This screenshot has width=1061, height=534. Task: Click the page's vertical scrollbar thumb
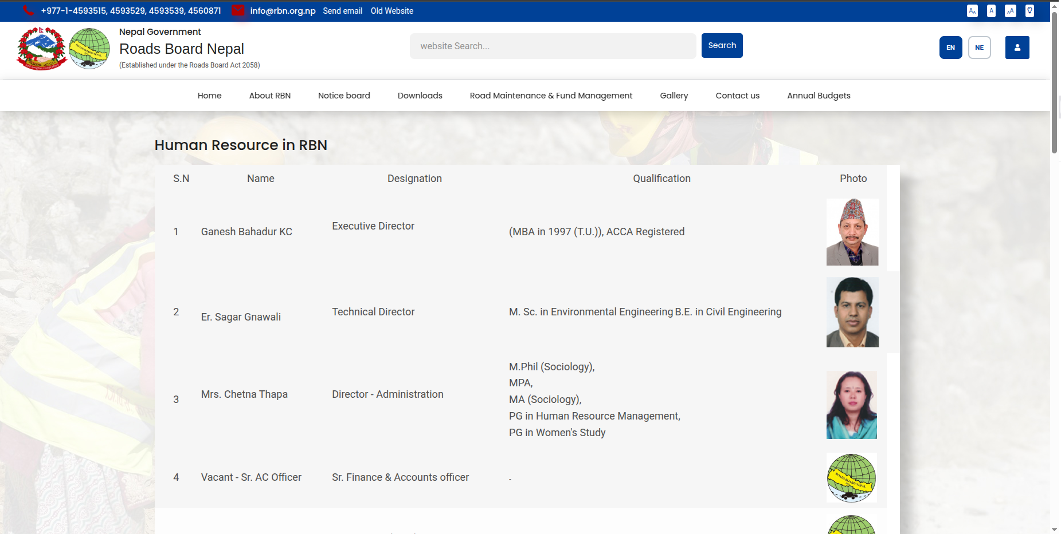tap(1054, 80)
